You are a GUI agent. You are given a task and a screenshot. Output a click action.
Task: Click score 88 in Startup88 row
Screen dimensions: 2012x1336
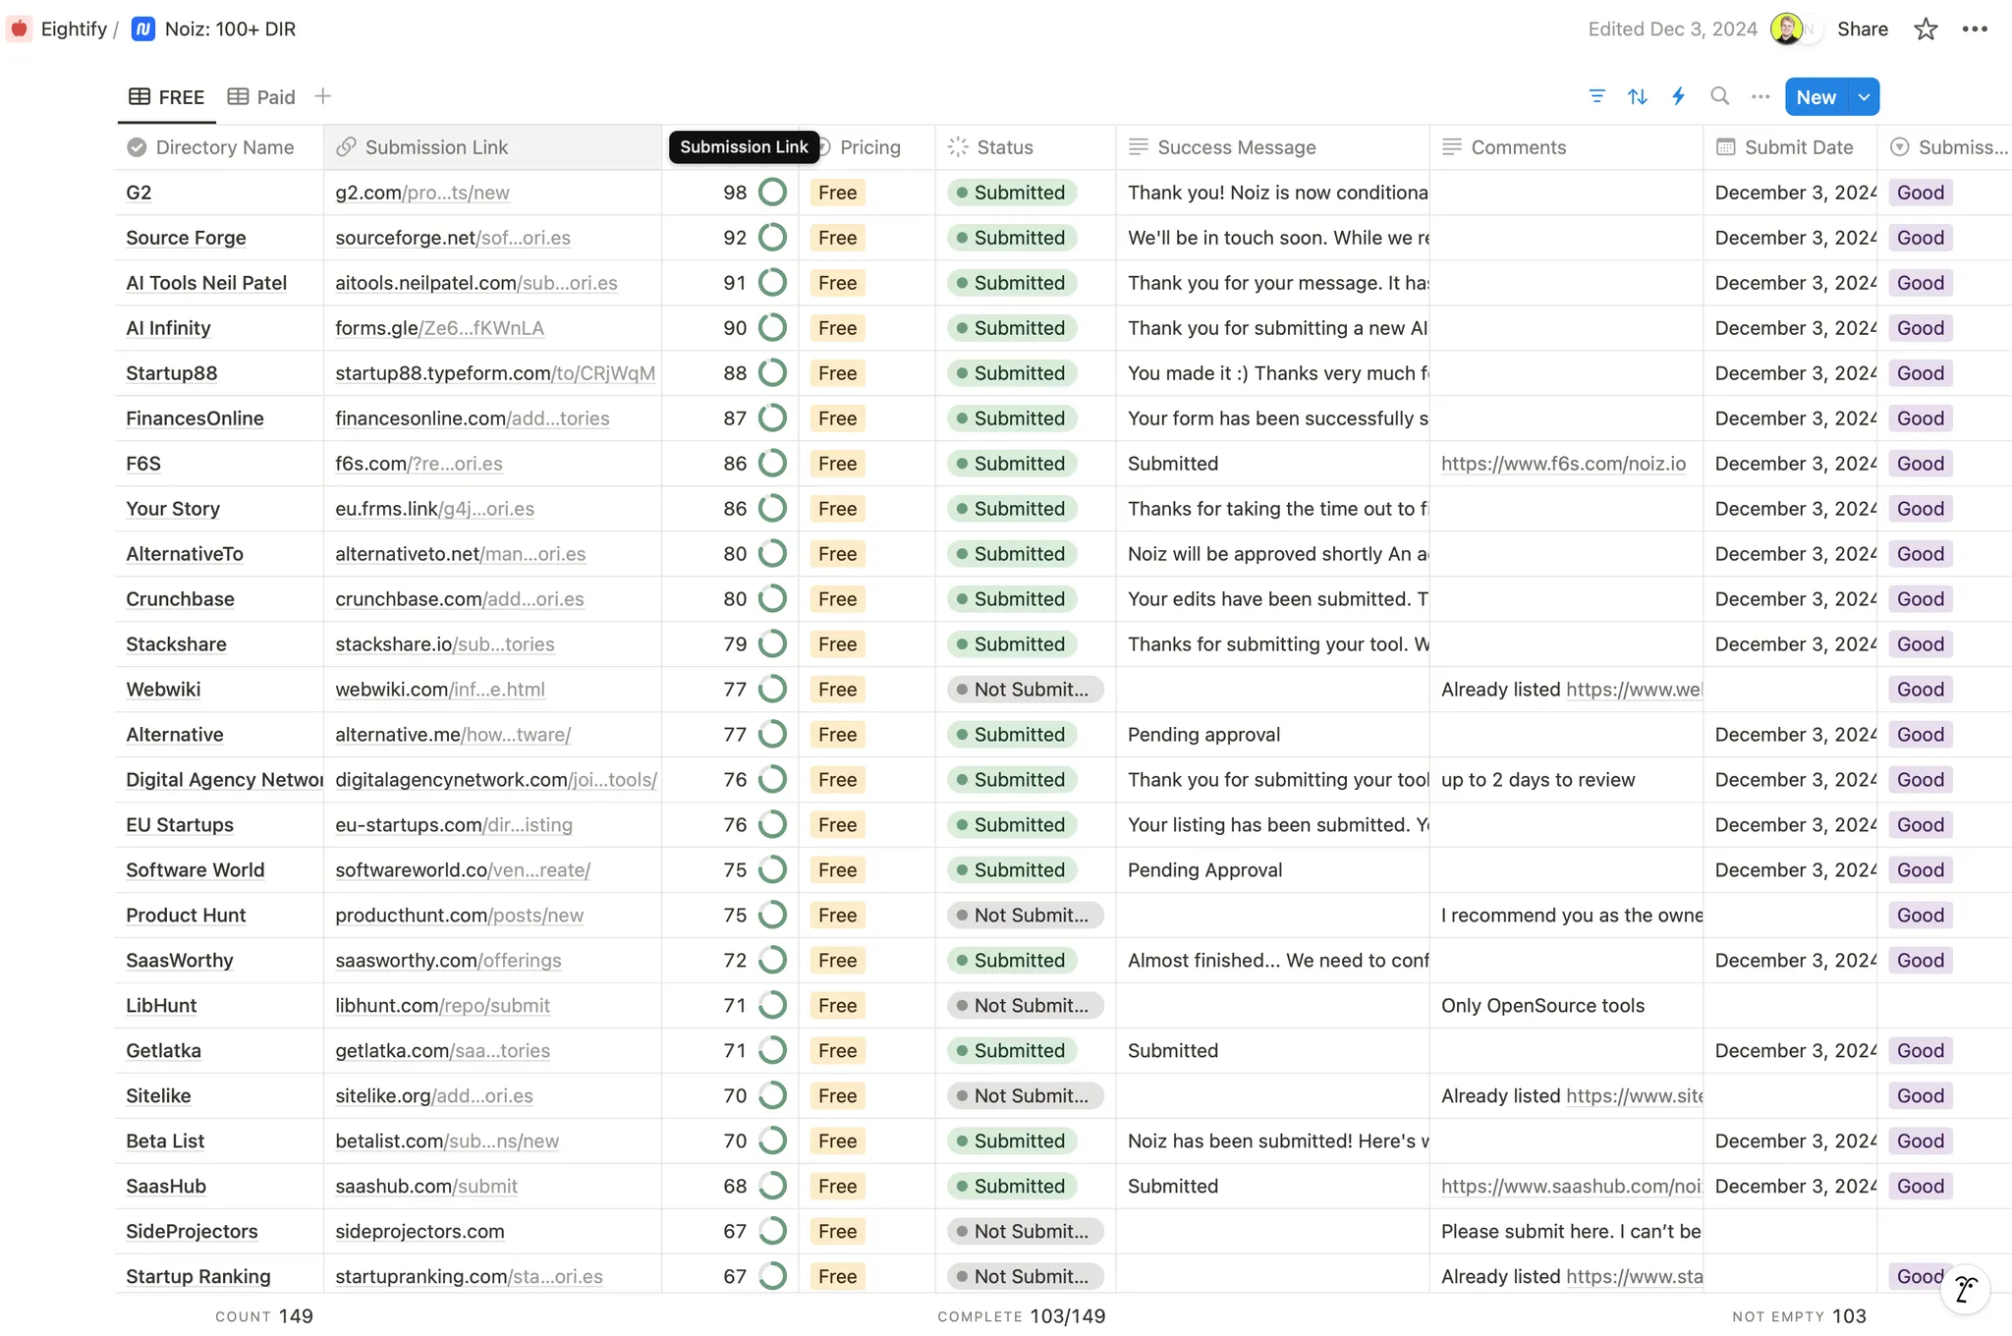[735, 373]
